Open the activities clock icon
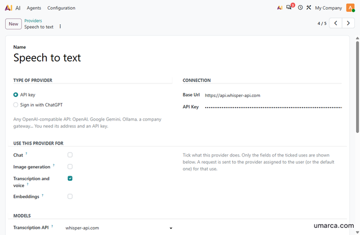 [300, 7]
